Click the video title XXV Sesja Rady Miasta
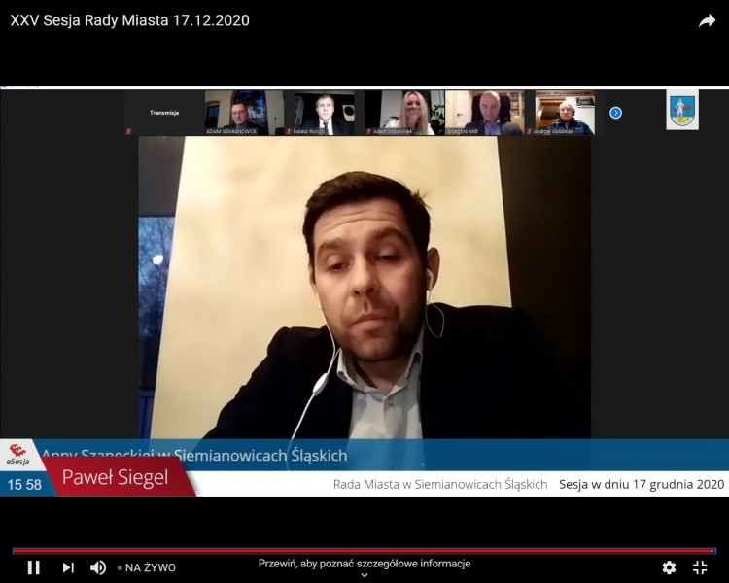The image size is (729, 583). pyautogui.click(x=129, y=20)
